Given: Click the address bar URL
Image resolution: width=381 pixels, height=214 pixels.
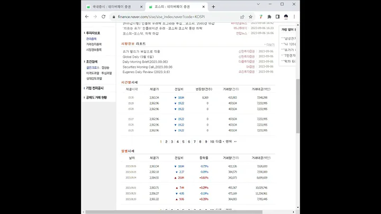Looking at the screenshot, I should (161, 17).
